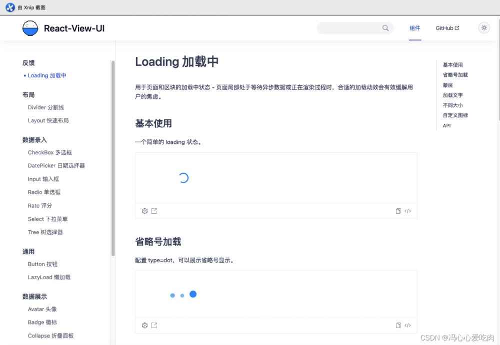Open the GitHub external link

447,28
